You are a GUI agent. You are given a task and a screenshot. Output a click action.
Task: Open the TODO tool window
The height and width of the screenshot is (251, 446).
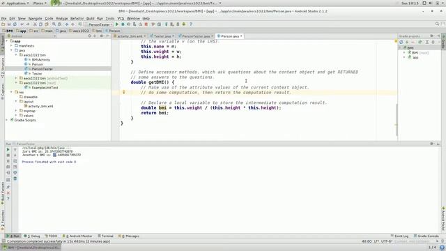coord(51,236)
